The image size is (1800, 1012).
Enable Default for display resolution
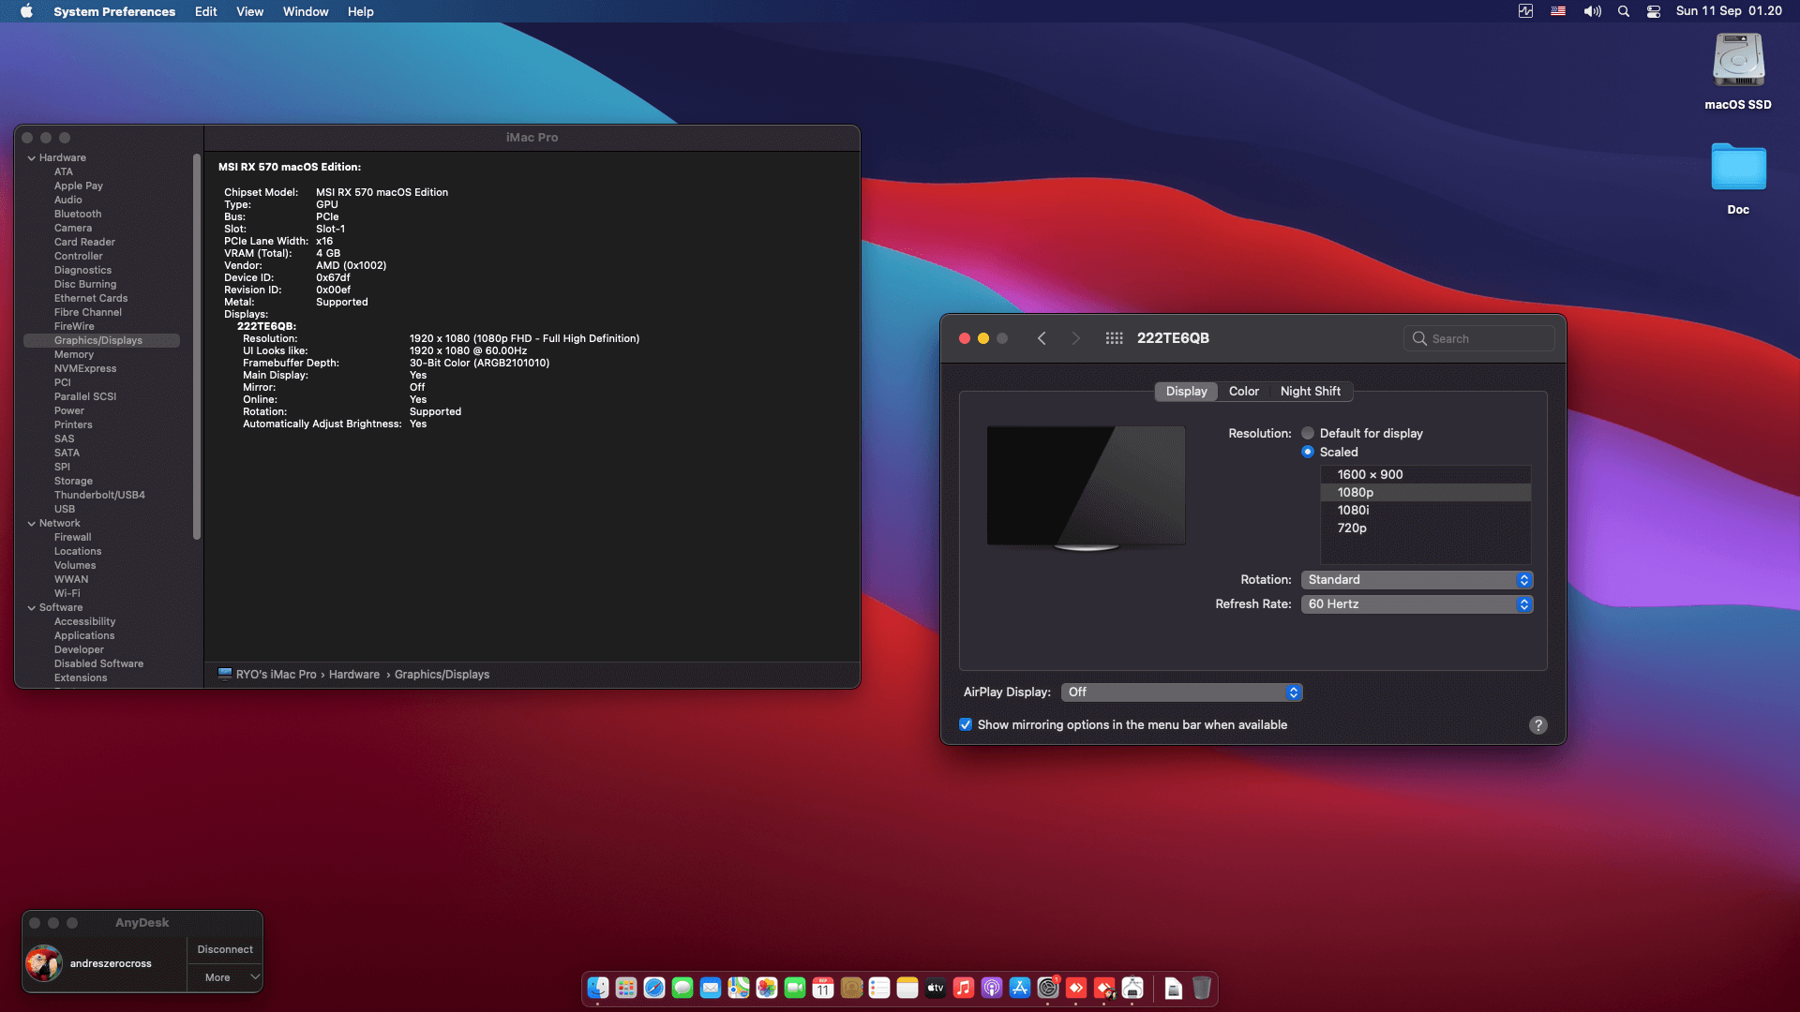coord(1308,433)
